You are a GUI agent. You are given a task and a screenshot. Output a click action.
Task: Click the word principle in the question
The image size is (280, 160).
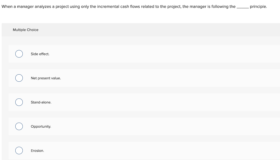coord(258,7)
